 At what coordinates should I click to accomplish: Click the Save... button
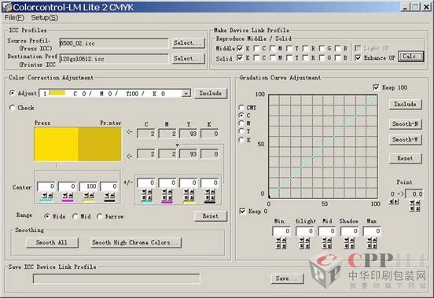(x=287, y=278)
